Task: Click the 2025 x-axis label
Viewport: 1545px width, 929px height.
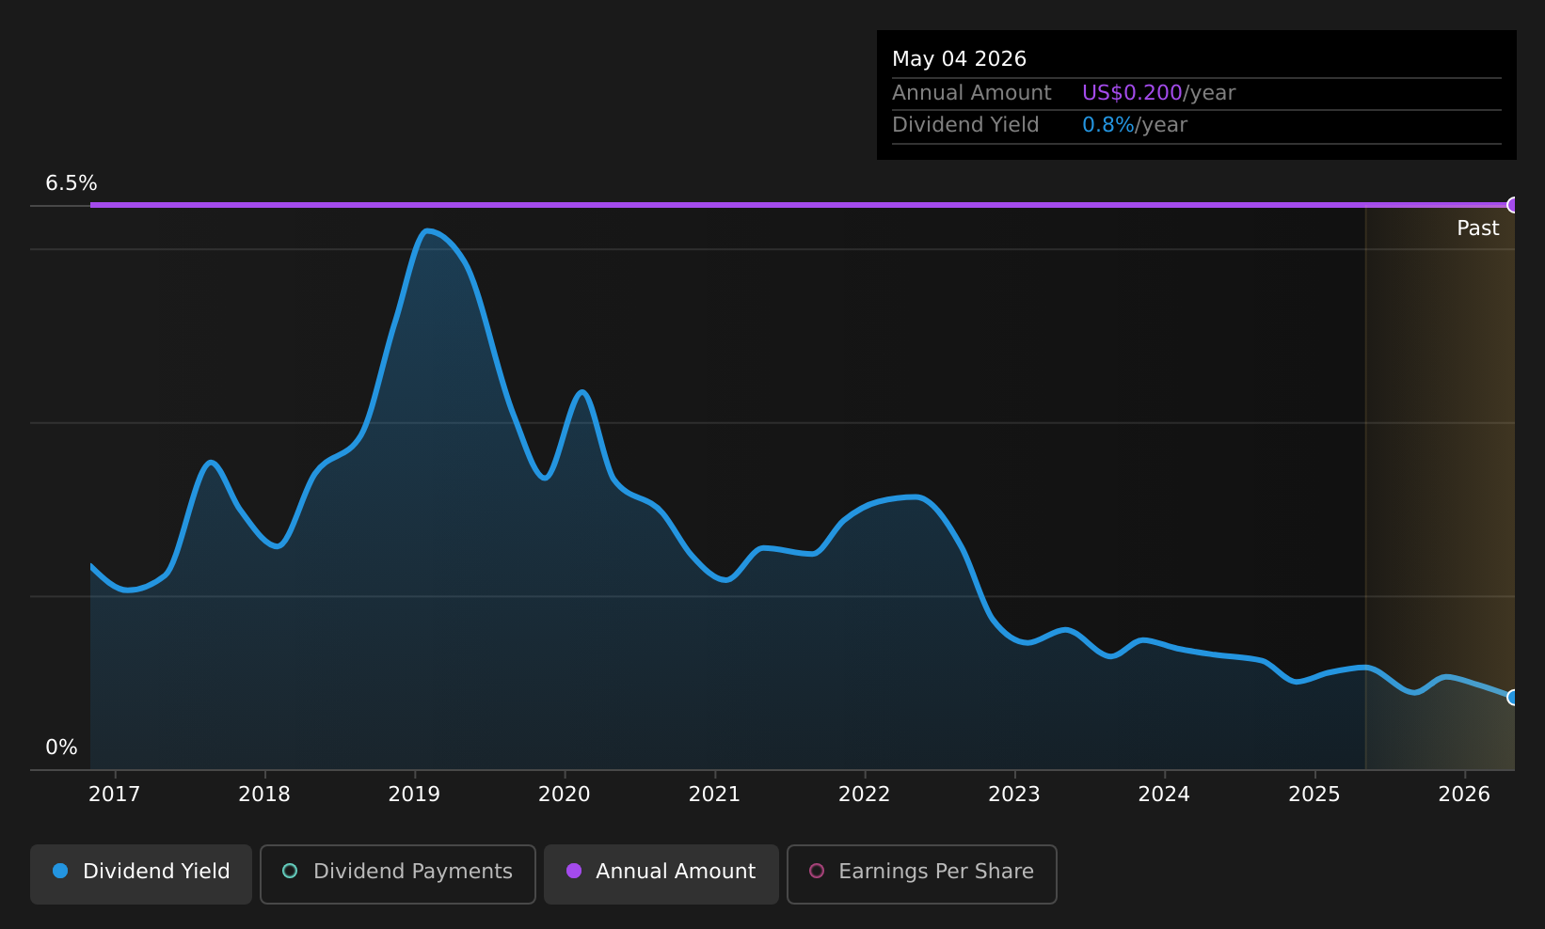Action: (1314, 795)
